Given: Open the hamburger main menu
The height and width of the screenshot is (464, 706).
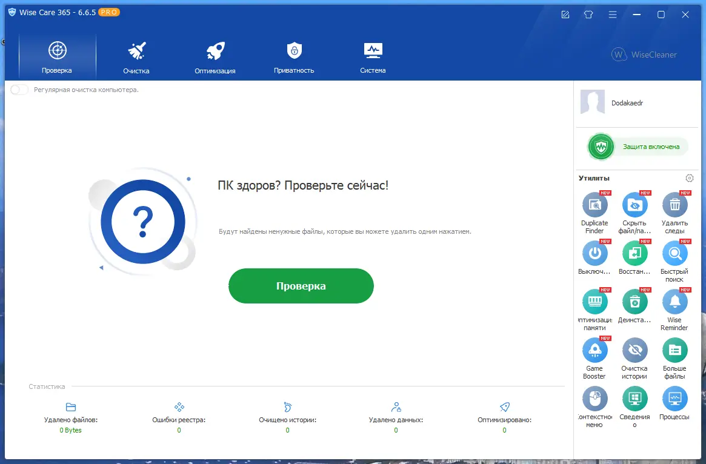Looking at the screenshot, I should click(613, 14).
